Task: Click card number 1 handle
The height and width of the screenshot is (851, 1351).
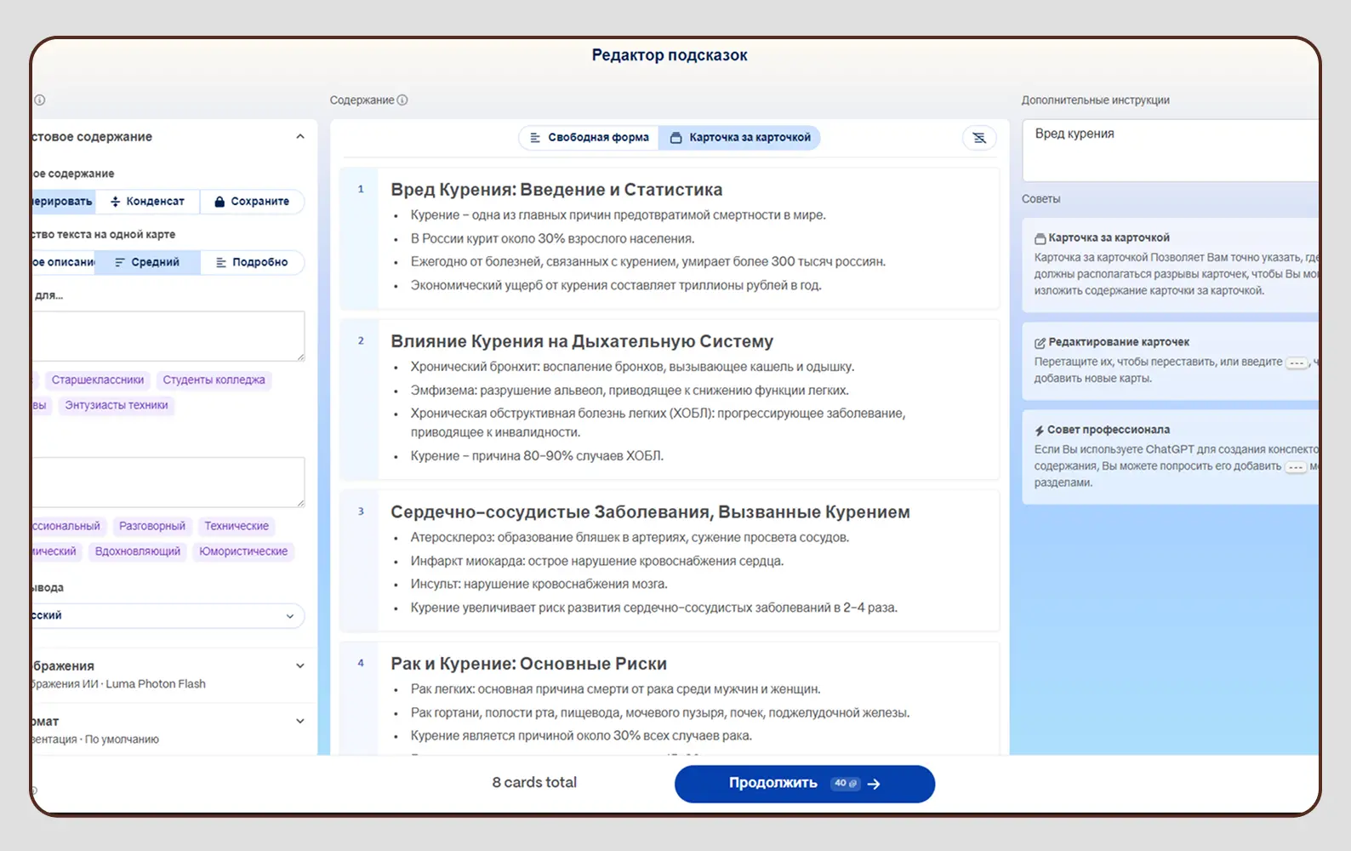Action: [x=361, y=190]
